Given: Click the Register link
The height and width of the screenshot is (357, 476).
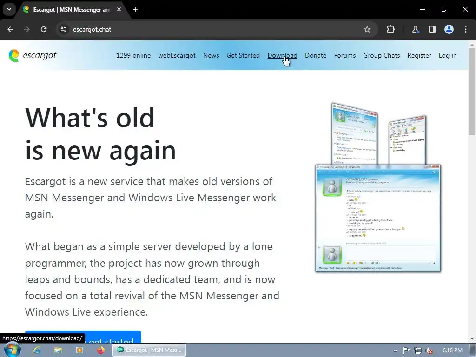Looking at the screenshot, I should pos(419,56).
